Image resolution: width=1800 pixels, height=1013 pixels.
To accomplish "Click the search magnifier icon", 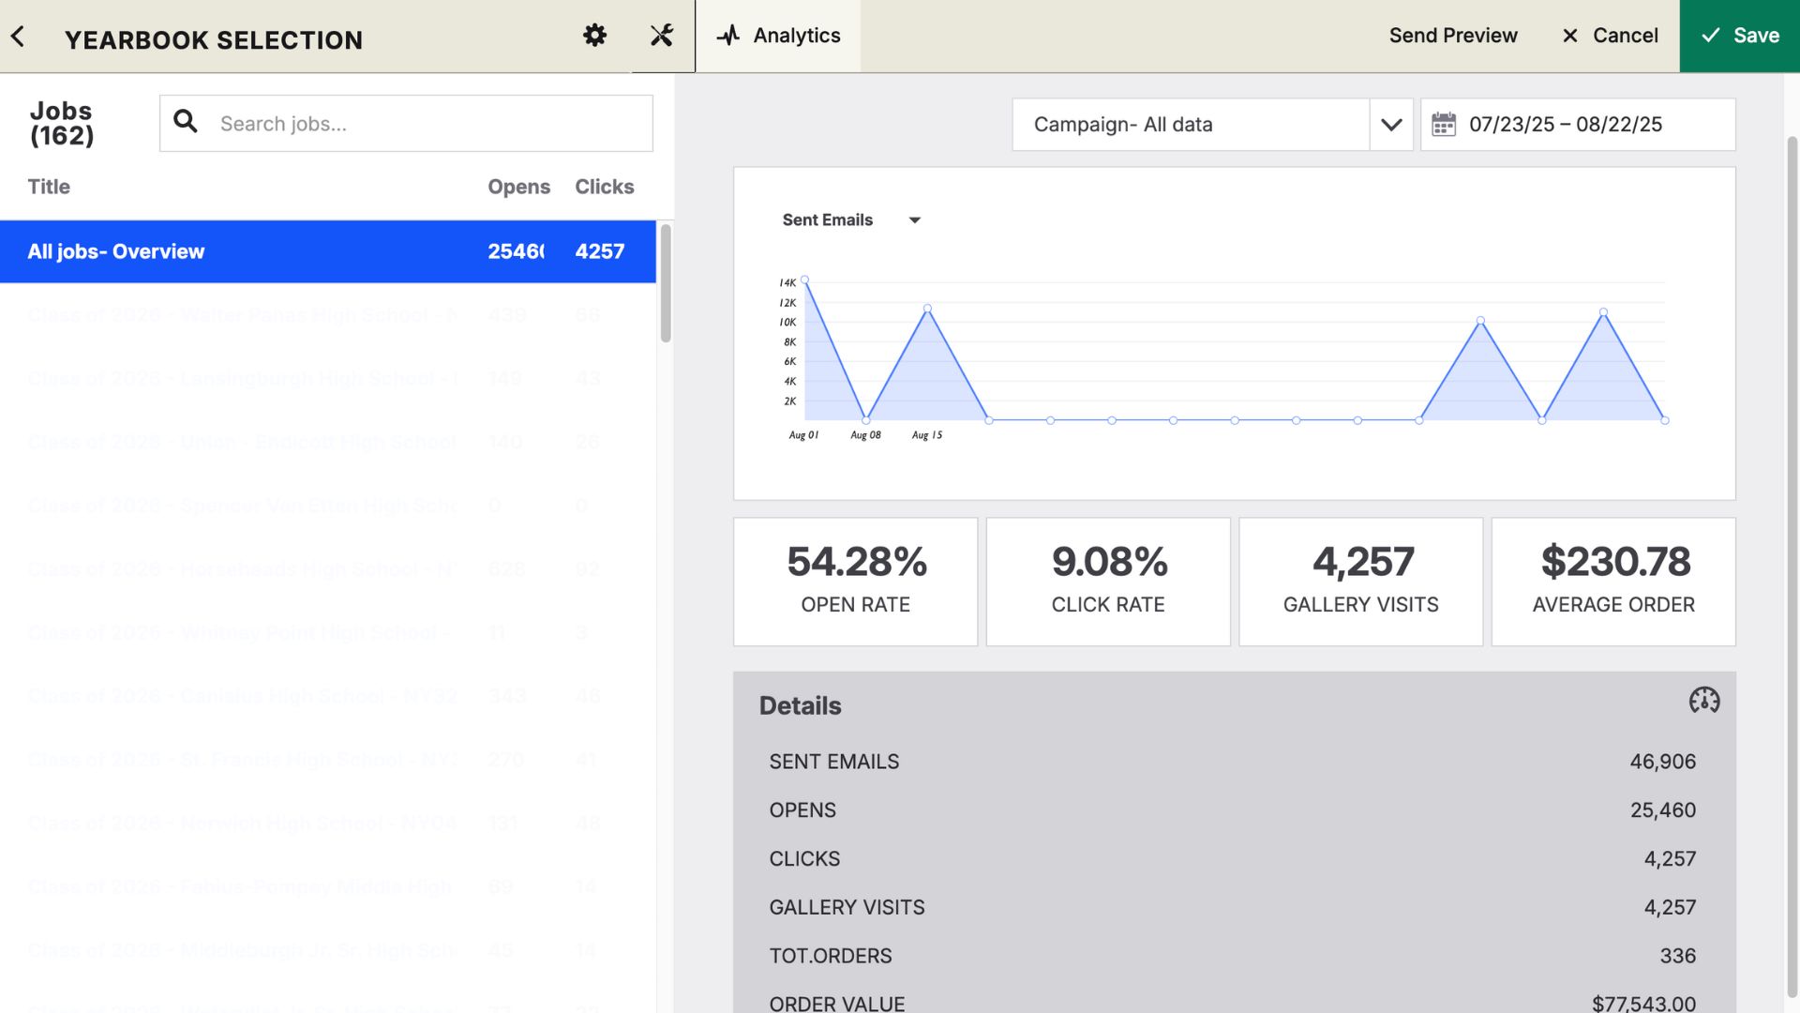I will (186, 122).
